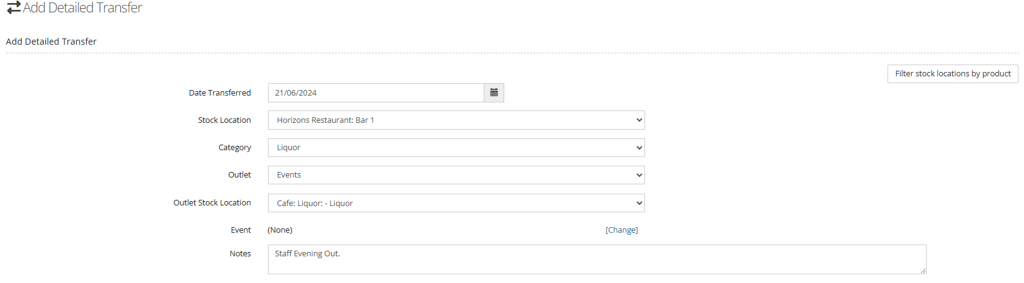This screenshot has width=1024, height=283.
Task: Click the Stock Location label
Action: (225, 120)
